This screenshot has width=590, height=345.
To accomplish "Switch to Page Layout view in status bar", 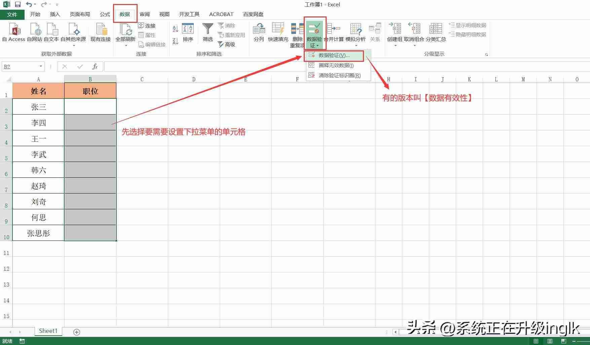I will coord(550,341).
